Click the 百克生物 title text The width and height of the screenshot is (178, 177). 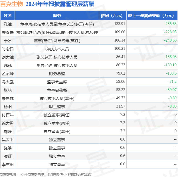[x=12, y=4]
